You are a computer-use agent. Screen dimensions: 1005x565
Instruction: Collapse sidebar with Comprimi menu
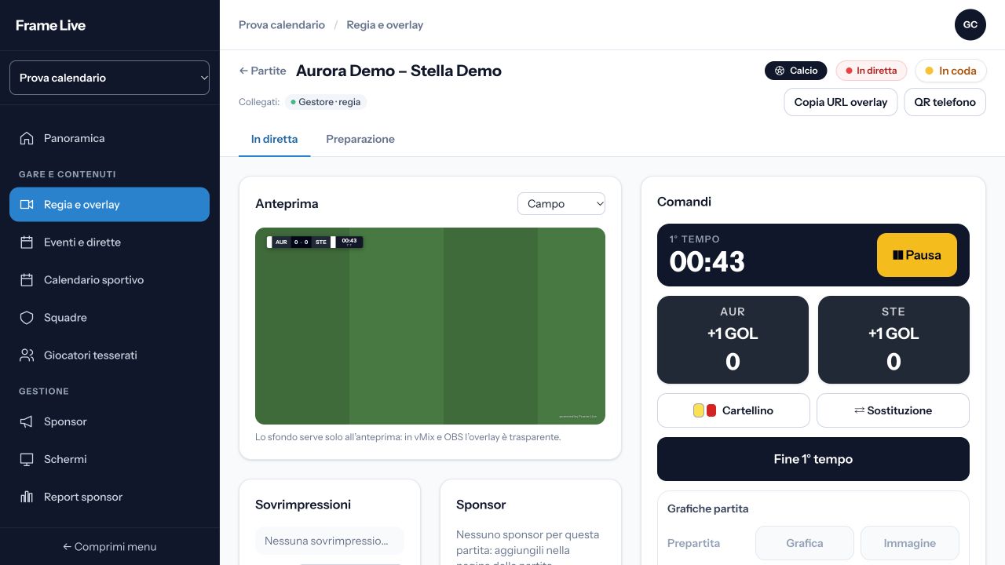point(109,547)
